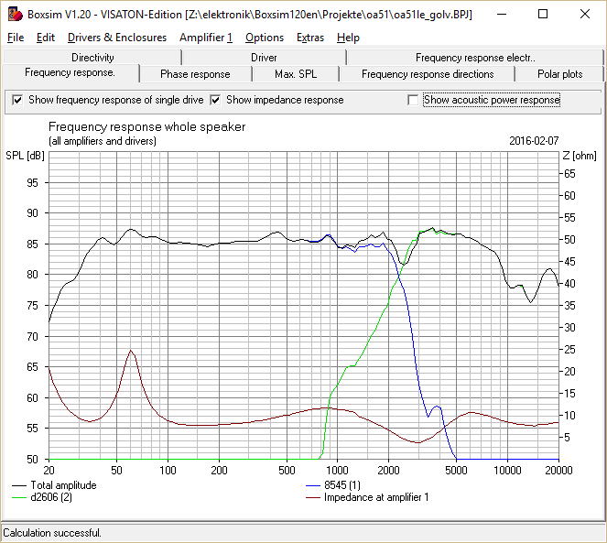Open the Amplifier 1 menu

[x=206, y=38]
